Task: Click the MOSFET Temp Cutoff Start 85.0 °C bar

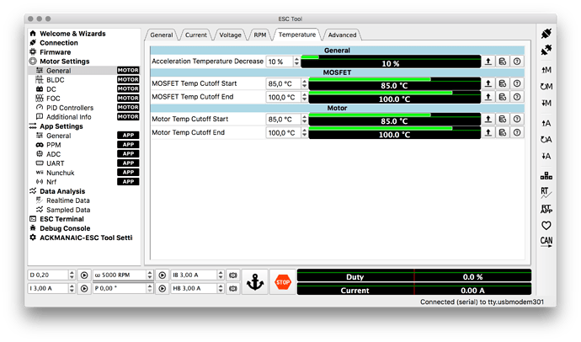Action: (x=395, y=83)
